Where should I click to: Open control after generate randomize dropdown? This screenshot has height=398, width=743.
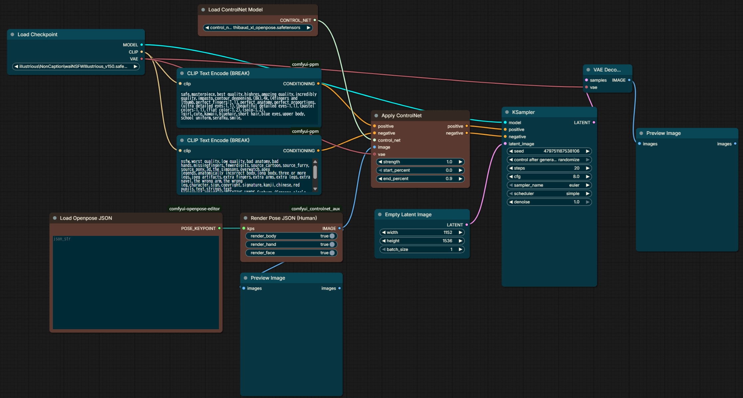coord(549,160)
